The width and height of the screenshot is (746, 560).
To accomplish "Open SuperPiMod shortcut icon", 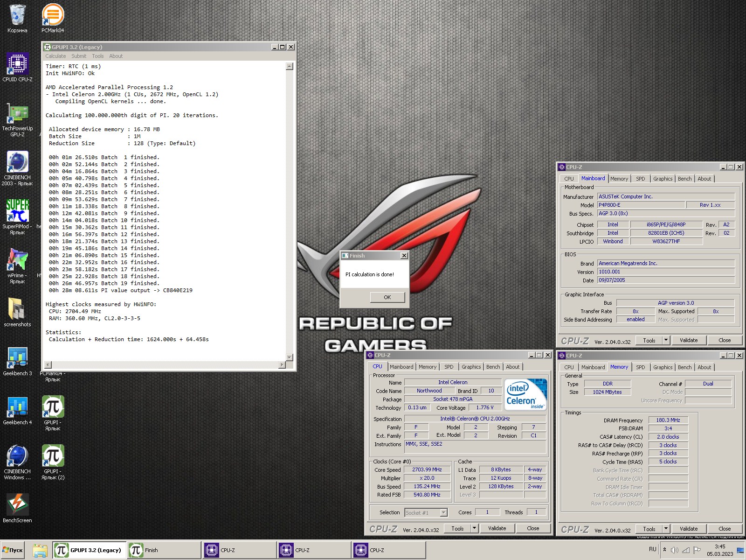I will click(x=17, y=217).
